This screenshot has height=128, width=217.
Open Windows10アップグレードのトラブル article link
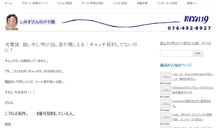(x=193, y=90)
